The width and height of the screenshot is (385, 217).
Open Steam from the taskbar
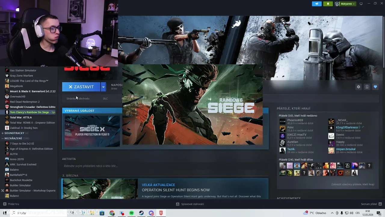point(141,213)
